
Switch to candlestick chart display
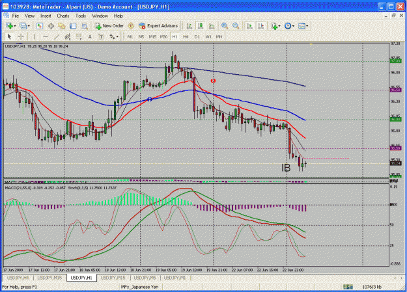tap(201, 26)
